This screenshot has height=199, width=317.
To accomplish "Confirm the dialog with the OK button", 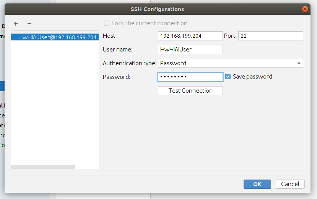I will coord(257,184).
